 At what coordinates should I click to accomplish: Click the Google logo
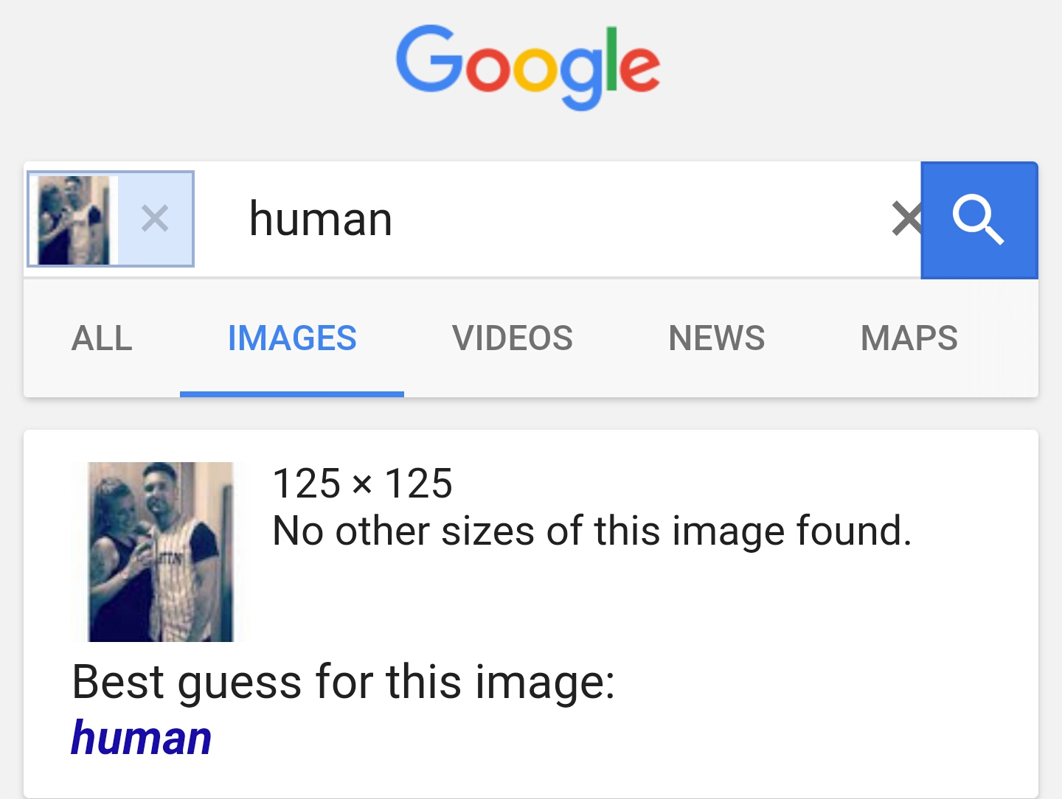(528, 67)
